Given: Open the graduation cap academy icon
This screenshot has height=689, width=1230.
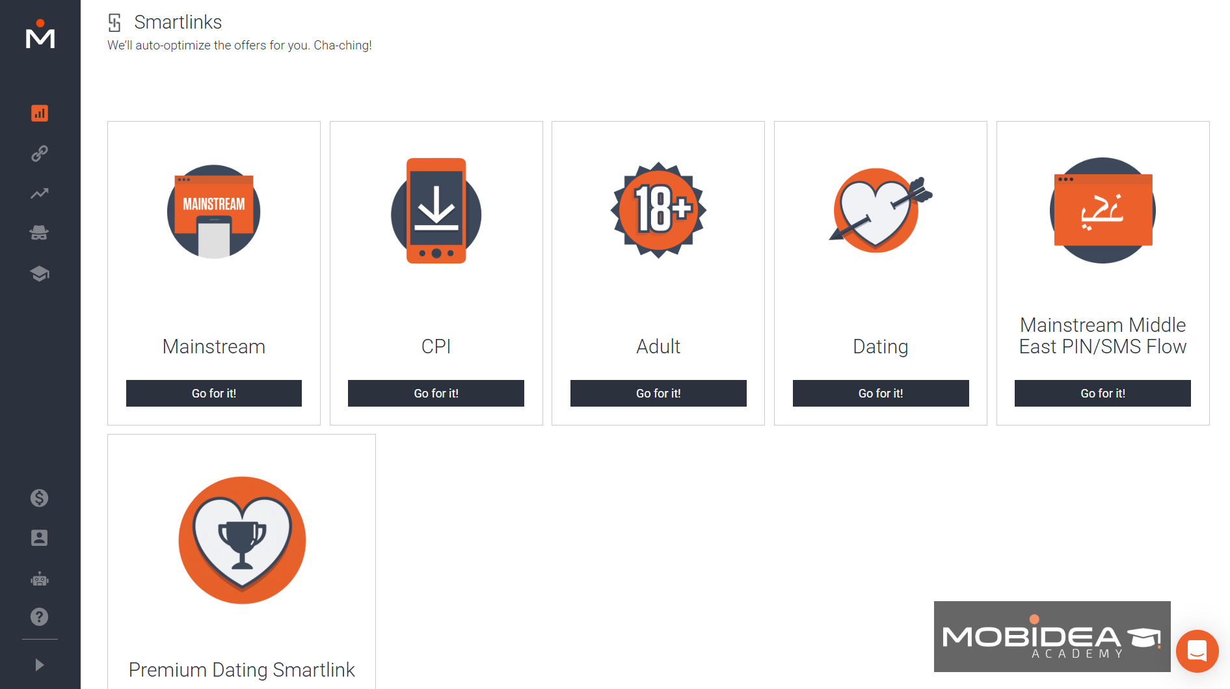Looking at the screenshot, I should pos(40,273).
